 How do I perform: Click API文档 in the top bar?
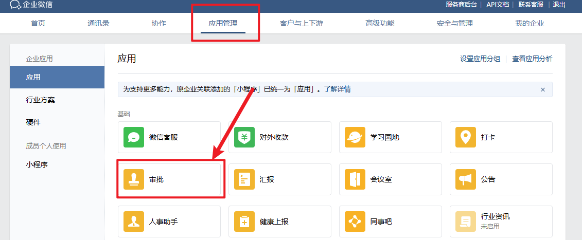(498, 5)
